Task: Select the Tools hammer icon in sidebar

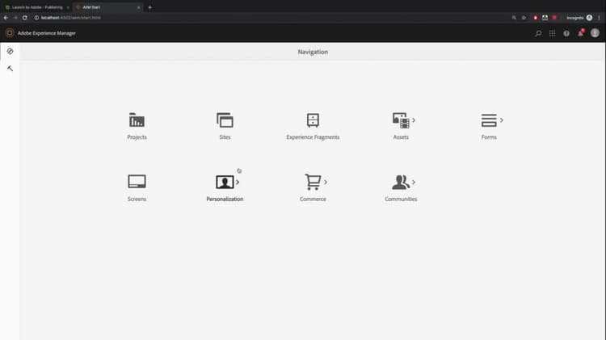Action: pos(10,69)
